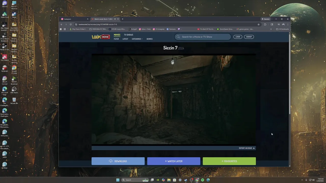Open NVIDIA Broadcast desktop icon

[14, 80]
